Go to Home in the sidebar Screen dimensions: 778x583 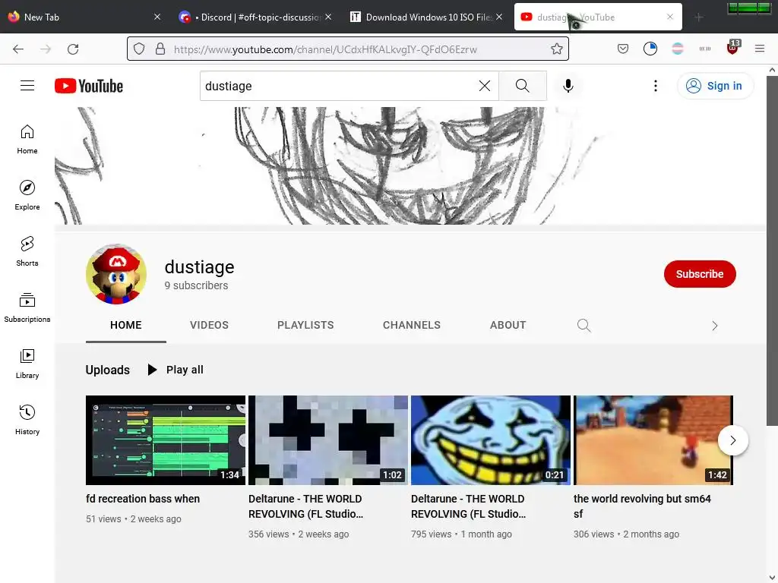(x=27, y=140)
